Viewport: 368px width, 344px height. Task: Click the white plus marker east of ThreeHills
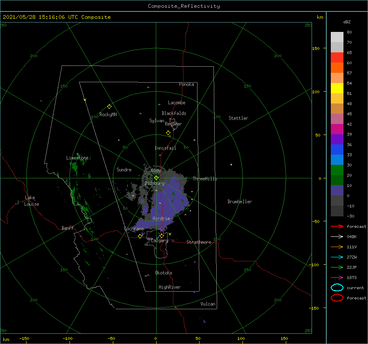[231, 164]
